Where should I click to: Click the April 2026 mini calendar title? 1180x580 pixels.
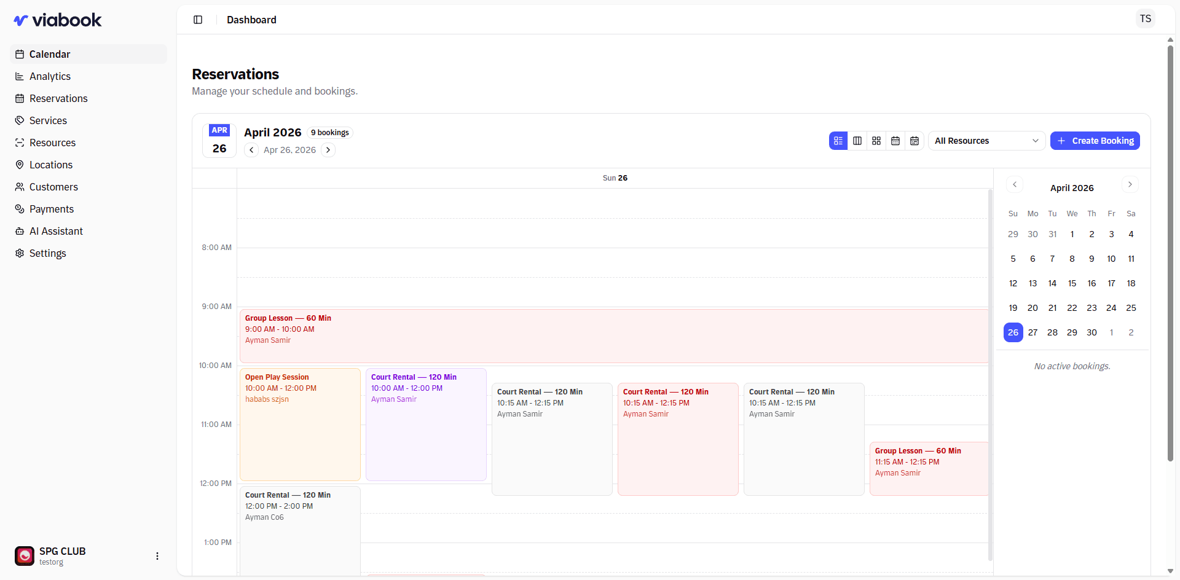1072,188
